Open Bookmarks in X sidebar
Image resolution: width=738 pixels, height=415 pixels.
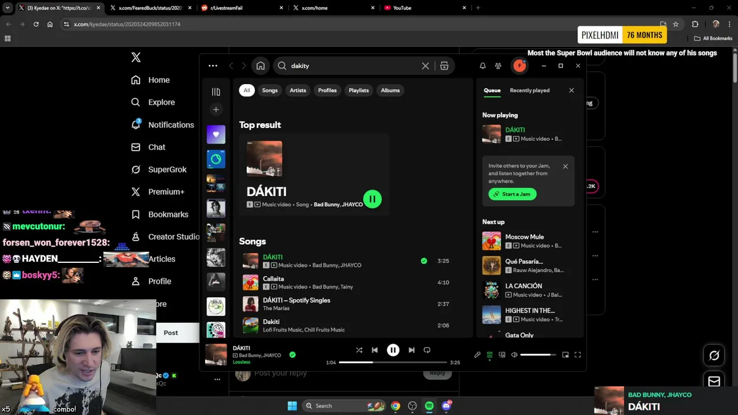click(160, 214)
